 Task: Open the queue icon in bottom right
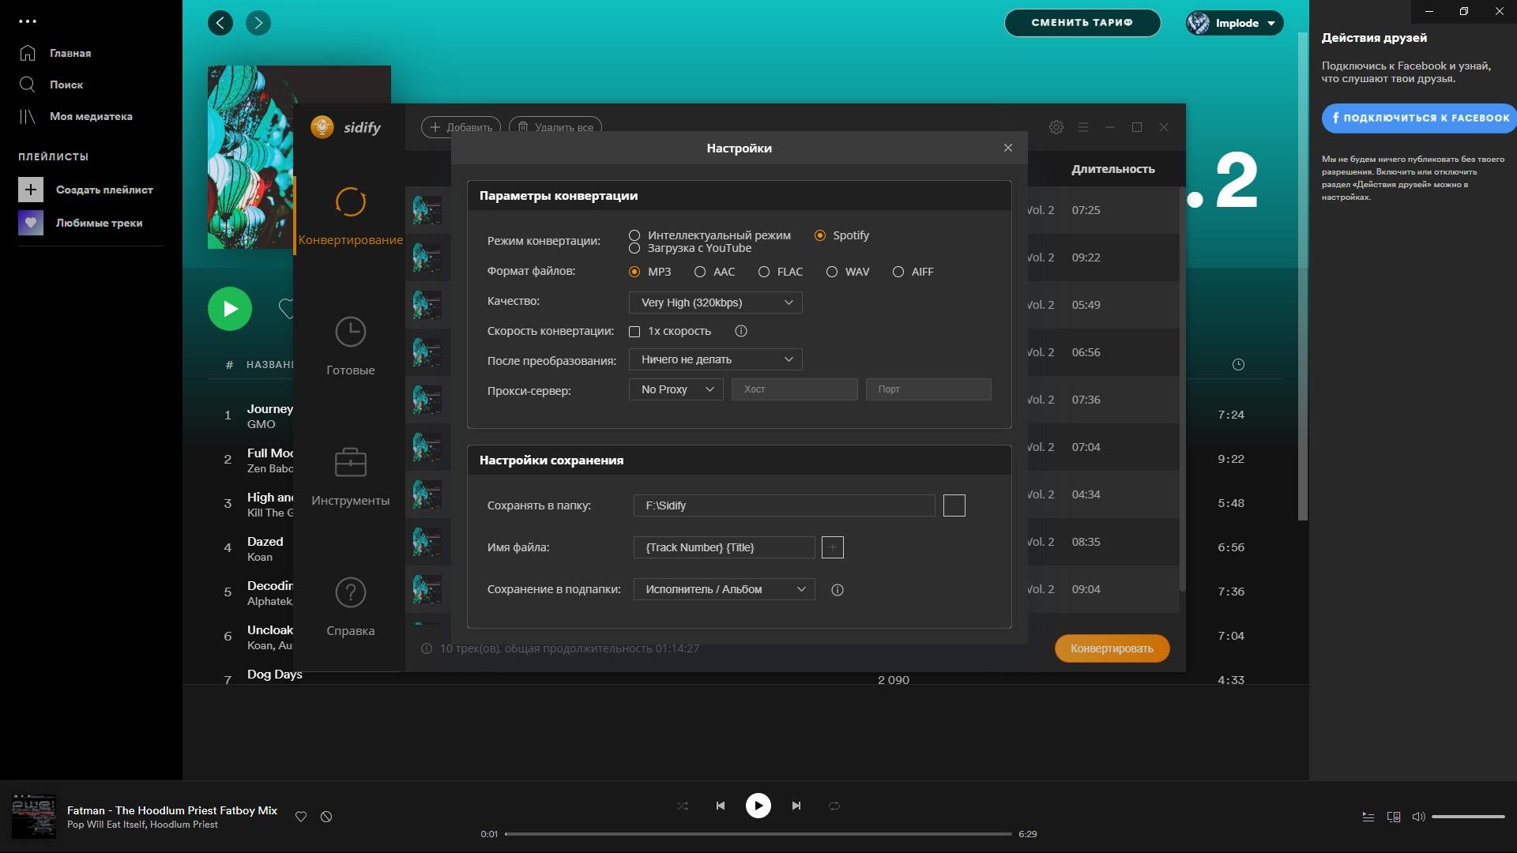click(x=1368, y=817)
